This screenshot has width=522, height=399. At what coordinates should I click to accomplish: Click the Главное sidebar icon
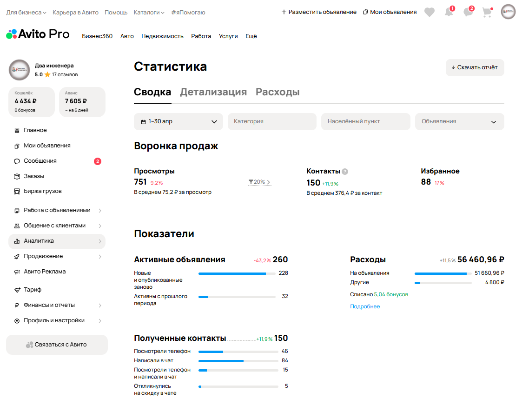pyautogui.click(x=17, y=131)
